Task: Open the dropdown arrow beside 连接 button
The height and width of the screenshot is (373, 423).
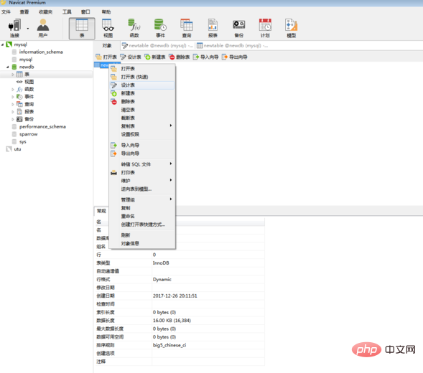Action: pos(28,28)
